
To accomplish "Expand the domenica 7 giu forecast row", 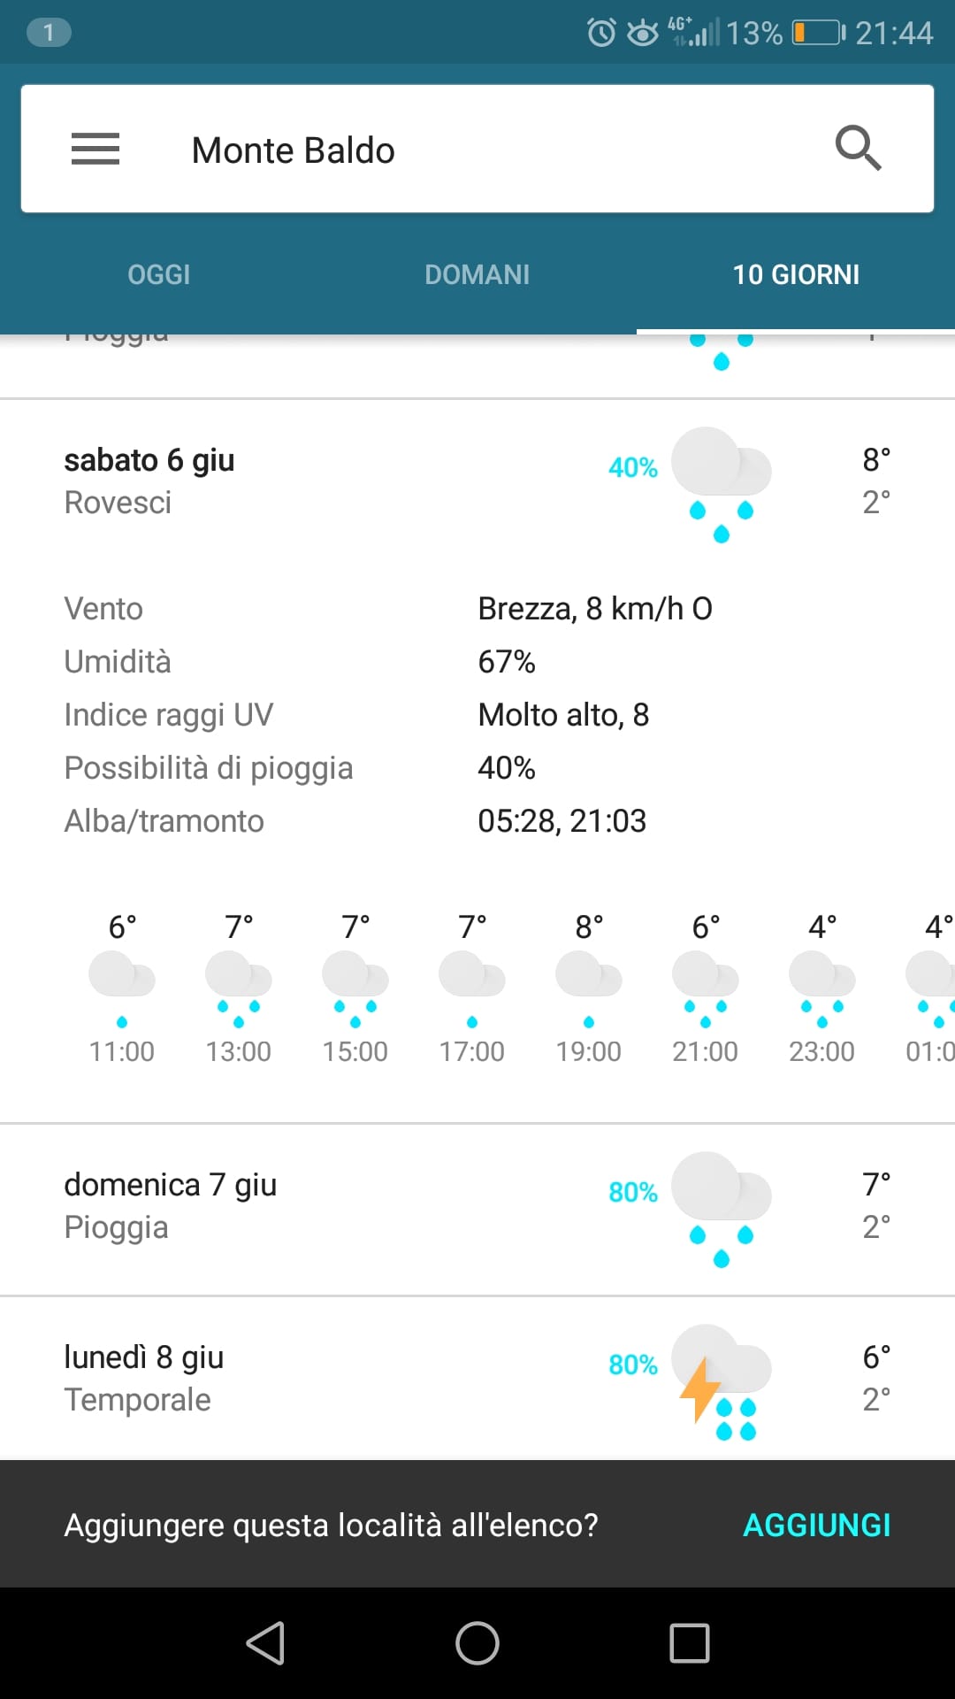I will pyautogui.click(x=477, y=1210).
